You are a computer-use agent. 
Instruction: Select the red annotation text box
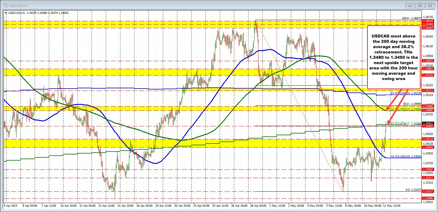pos(394,57)
